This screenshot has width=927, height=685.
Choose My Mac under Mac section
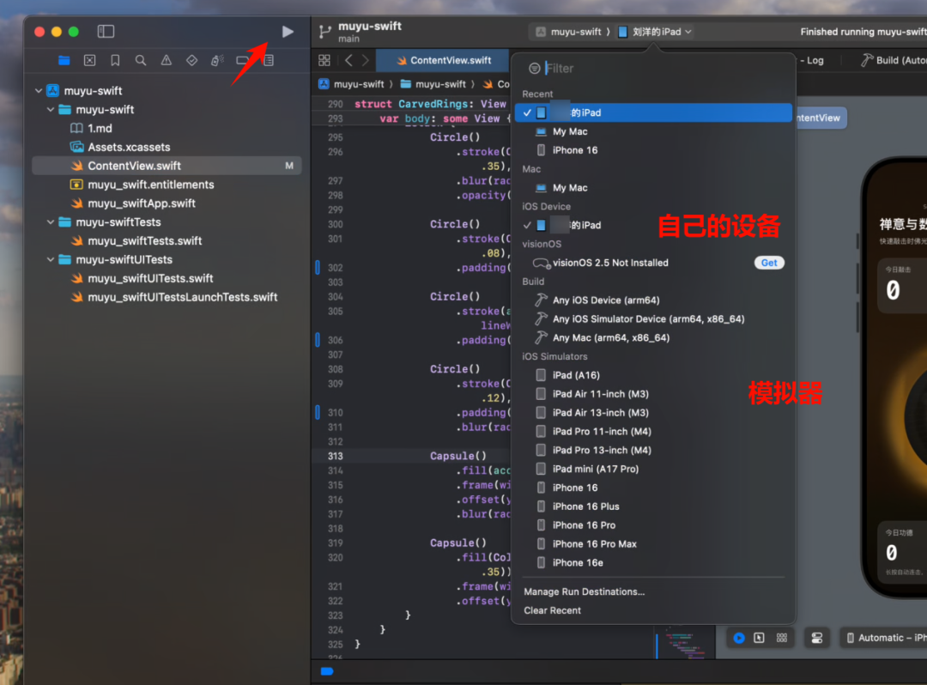tap(653, 188)
